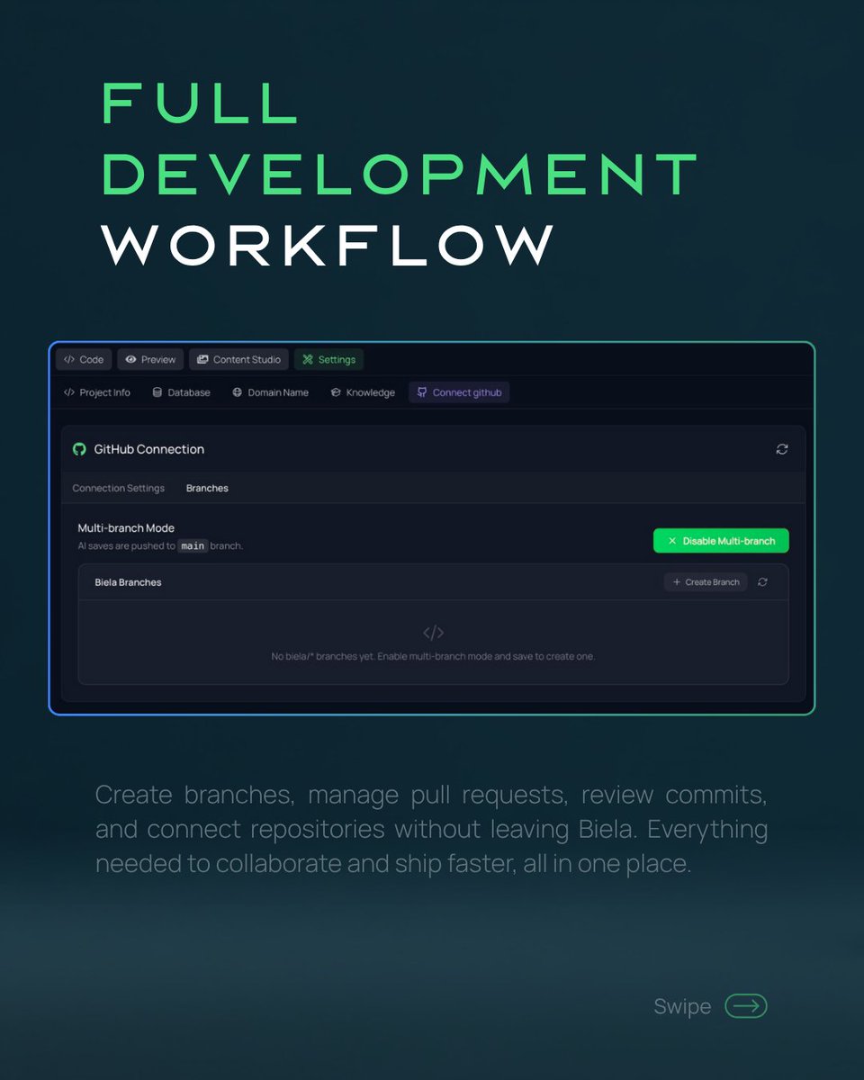
Task: Refresh the Biela Branches list
Action: 762,582
